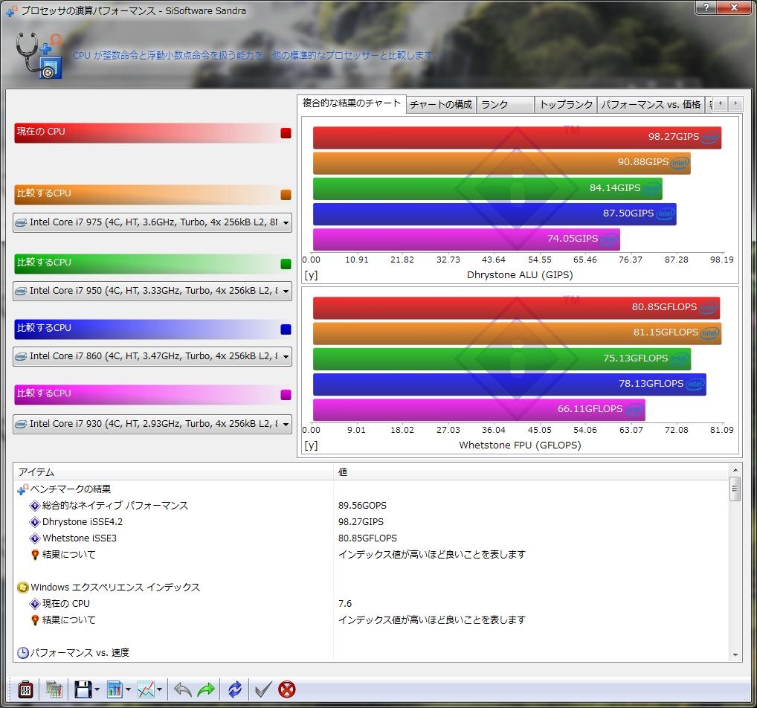
Task: Open the Intel Core i7 930 comparison dropdown
Action: tap(152, 424)
